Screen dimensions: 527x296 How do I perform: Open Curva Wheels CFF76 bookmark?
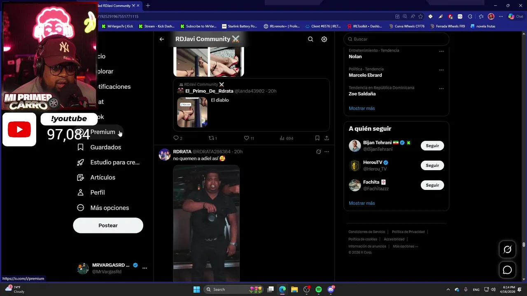(x=407, y=26)
